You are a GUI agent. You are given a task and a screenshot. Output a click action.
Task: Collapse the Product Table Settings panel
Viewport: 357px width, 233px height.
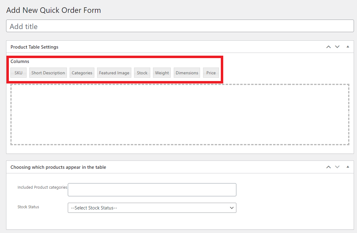click(348, 46)
